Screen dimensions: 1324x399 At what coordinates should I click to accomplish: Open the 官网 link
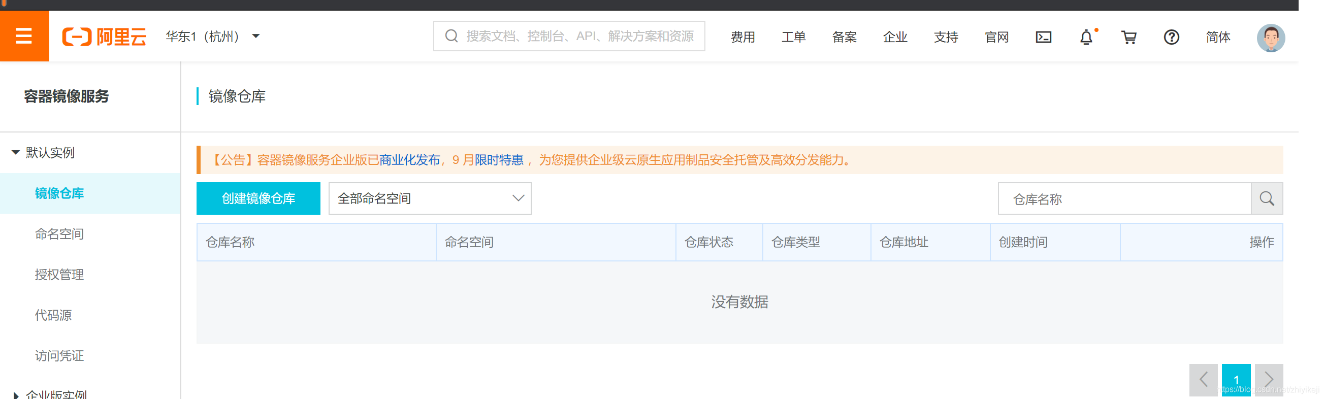coord(996,37)
